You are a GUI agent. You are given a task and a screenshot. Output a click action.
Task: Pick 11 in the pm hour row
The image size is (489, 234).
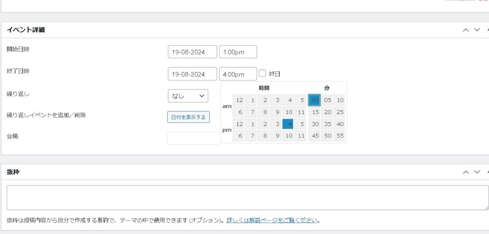click(300, 136)
